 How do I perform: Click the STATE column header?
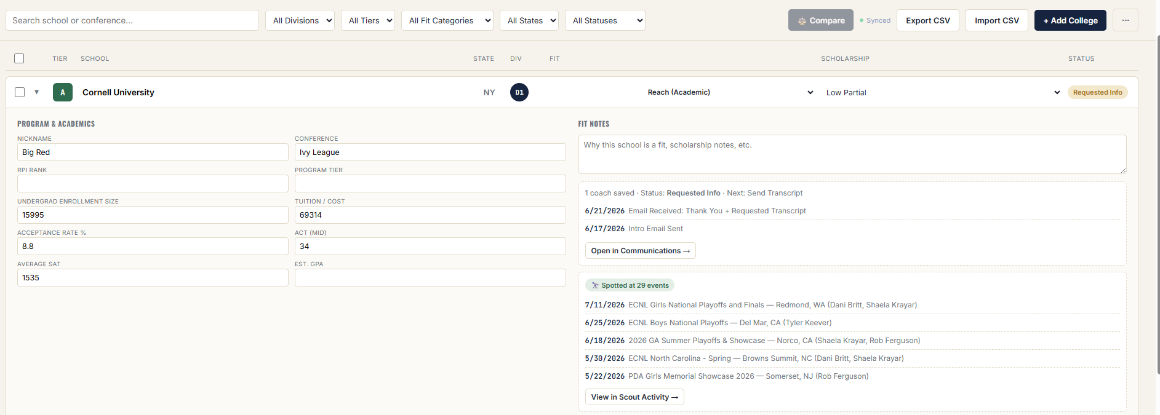coord(484,58)
